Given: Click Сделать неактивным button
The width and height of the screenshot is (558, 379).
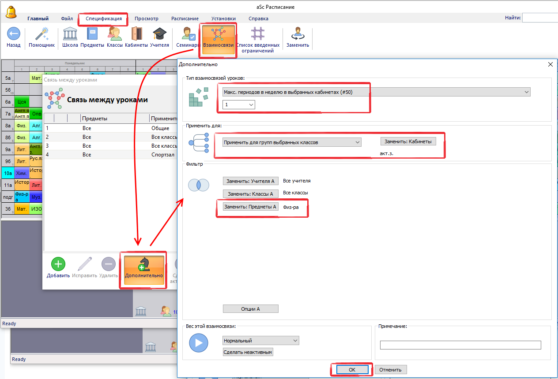Looking at the screenshot, I should (x=248, y=352).
